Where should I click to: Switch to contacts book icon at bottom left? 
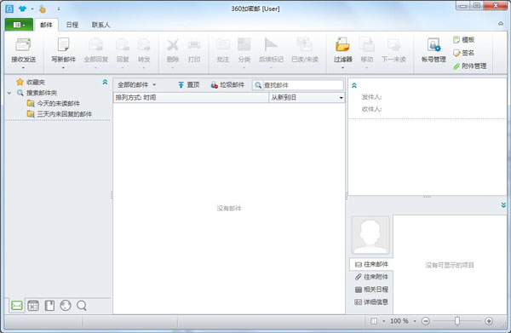(49, 306)
